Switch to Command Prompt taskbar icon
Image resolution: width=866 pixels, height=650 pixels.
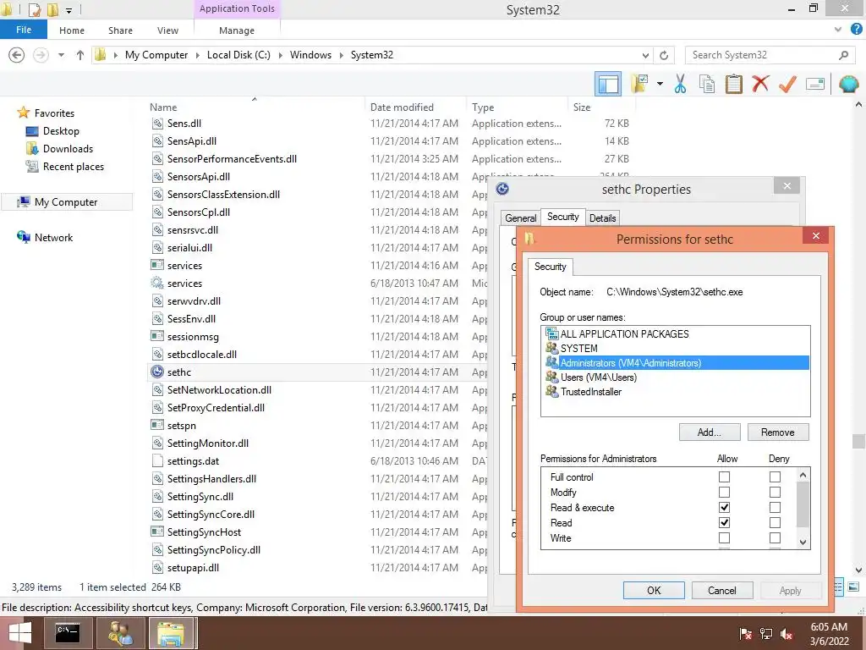[x=69, y=633]
